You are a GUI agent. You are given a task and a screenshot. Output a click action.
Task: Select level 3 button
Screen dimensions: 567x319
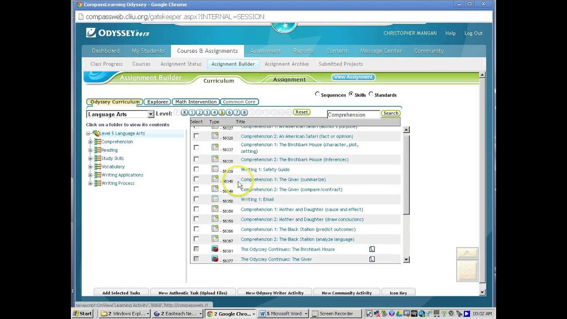click(x=207, y=113)
